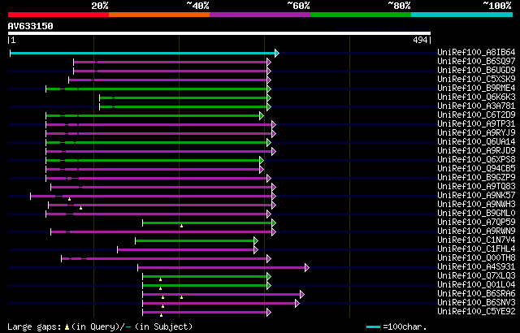Open the UniRef100_A3A781 entry label
The image size is (520, 333).
476,106
